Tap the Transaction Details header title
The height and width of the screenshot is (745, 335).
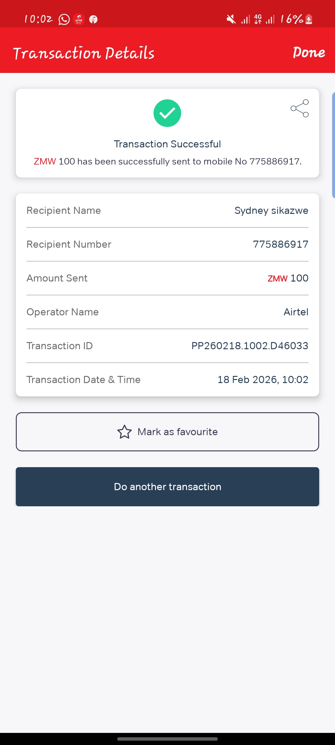(84, 53)
